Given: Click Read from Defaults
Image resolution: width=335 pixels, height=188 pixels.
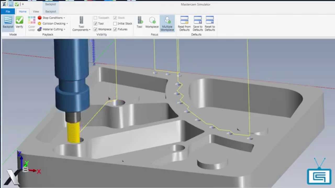Looking at the screenshot, I should click(x=184, y=23).
